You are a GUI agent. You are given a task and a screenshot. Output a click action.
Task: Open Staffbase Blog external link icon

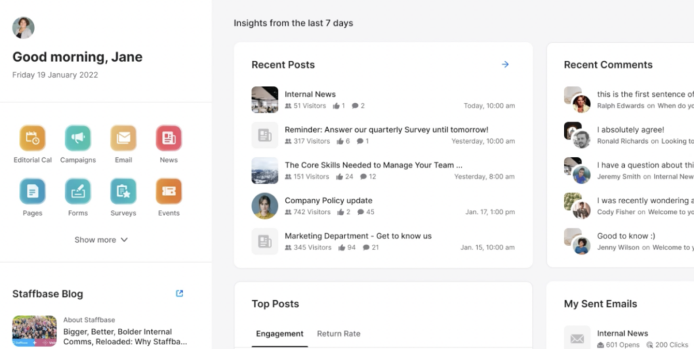coord(179,293)
